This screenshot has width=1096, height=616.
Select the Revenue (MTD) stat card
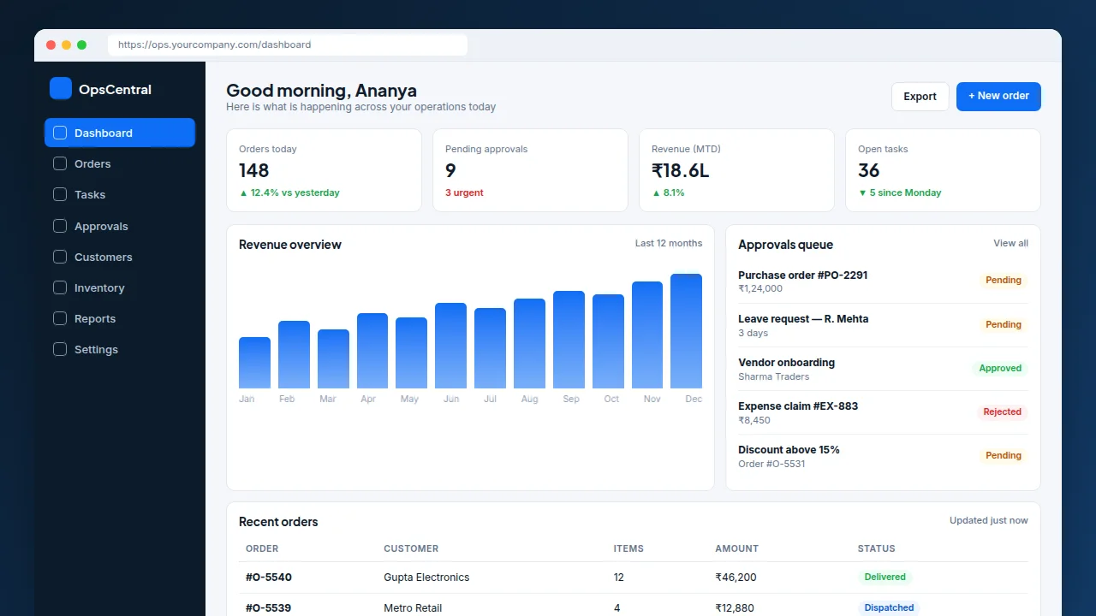pos(736,170)
